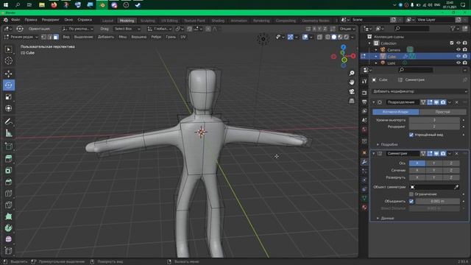Open Output properties tab icon
The image size is (471, 265).
coord(364,102)
